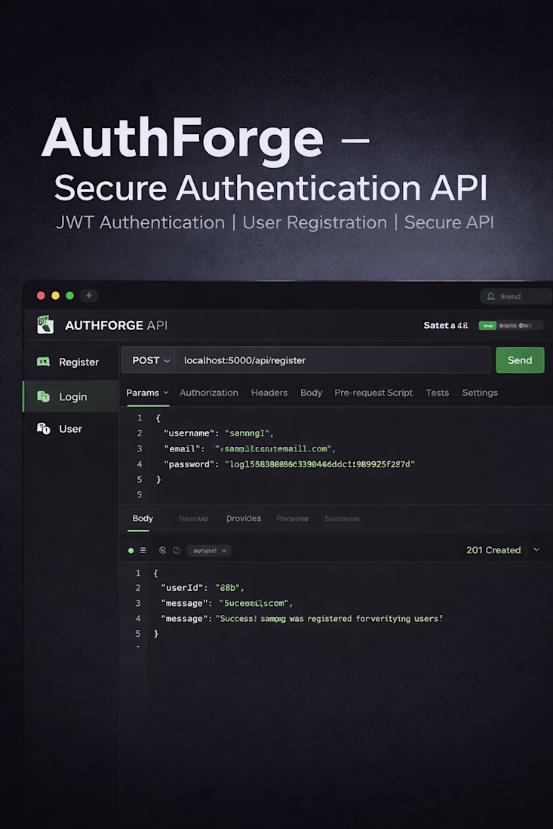
Task: Click the Login sidebar icon
Action: (44, 396)
